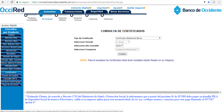Switch to the Transacciones tab
Viewport: 222px width, 112px height.
pyautogui.click(x=73, y=12)
